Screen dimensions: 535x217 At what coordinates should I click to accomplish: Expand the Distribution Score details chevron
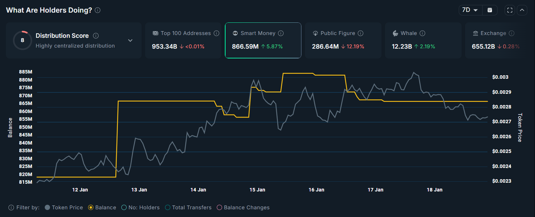[x=130, y=40]
